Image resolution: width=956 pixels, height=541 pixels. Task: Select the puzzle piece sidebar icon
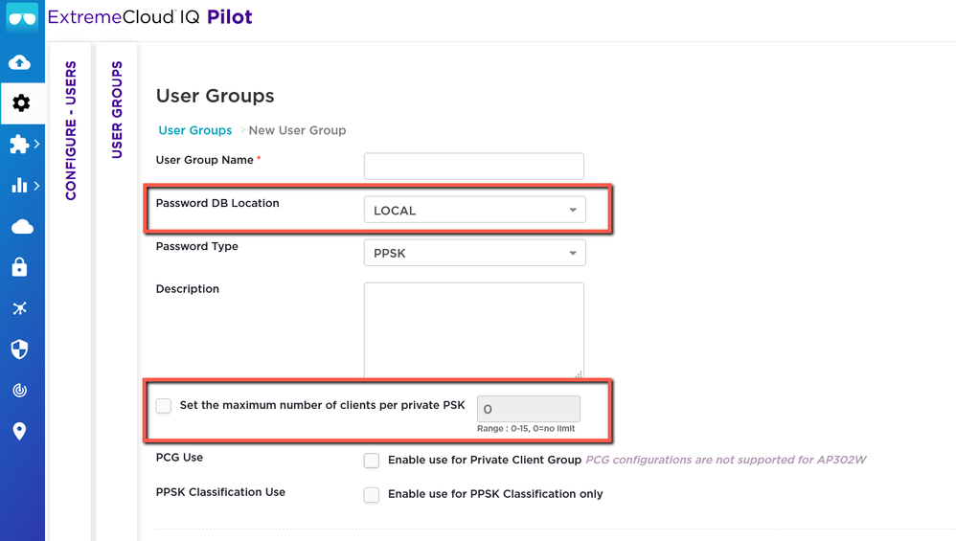coord(19,145)
